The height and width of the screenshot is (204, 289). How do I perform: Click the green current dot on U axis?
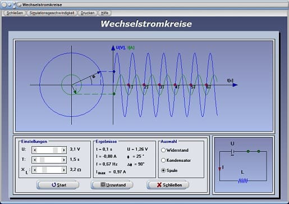114,94
